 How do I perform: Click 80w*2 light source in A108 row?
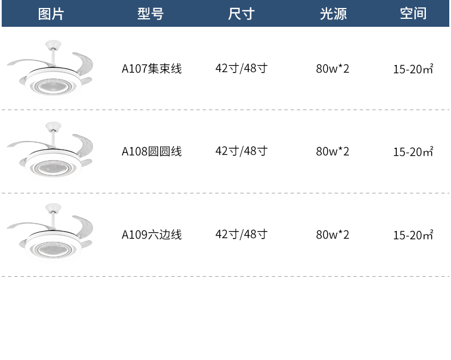click(x=332, y=152)
